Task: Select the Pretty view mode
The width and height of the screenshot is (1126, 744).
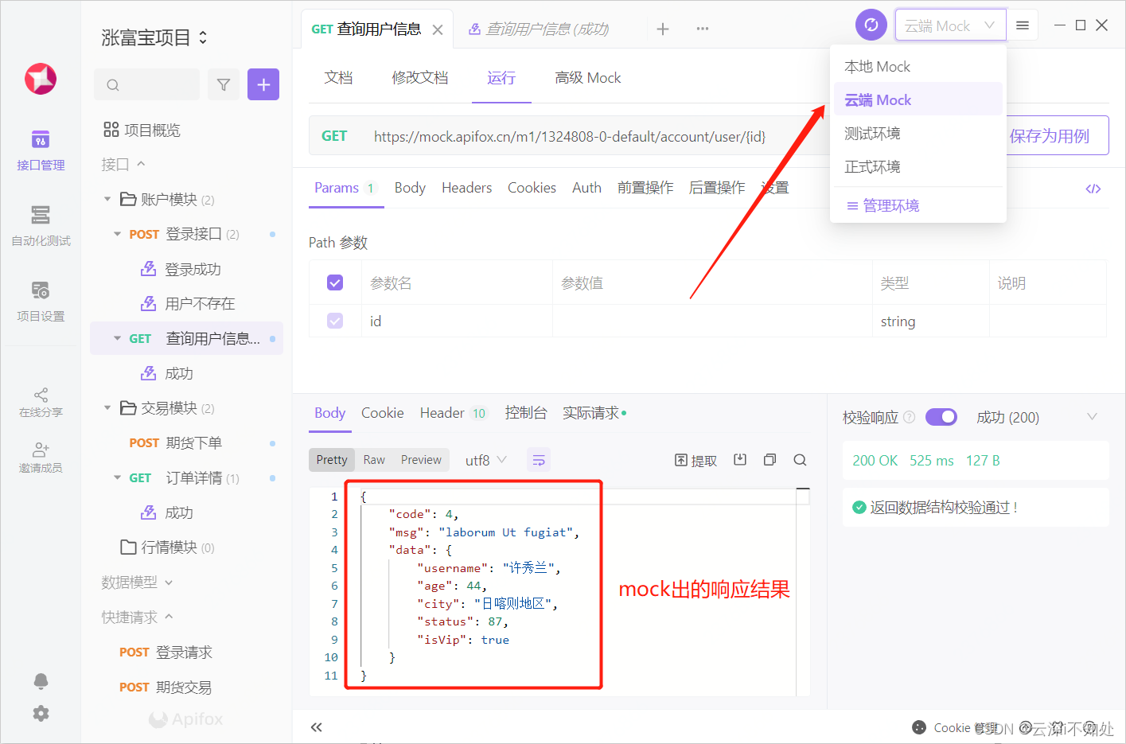Action: pos(332,460)
